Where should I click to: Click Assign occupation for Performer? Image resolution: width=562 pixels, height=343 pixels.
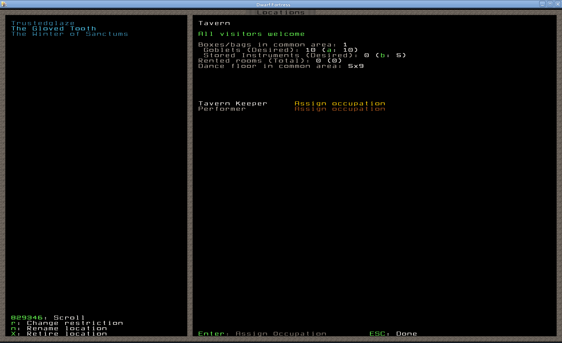click(x=340, y=109)
